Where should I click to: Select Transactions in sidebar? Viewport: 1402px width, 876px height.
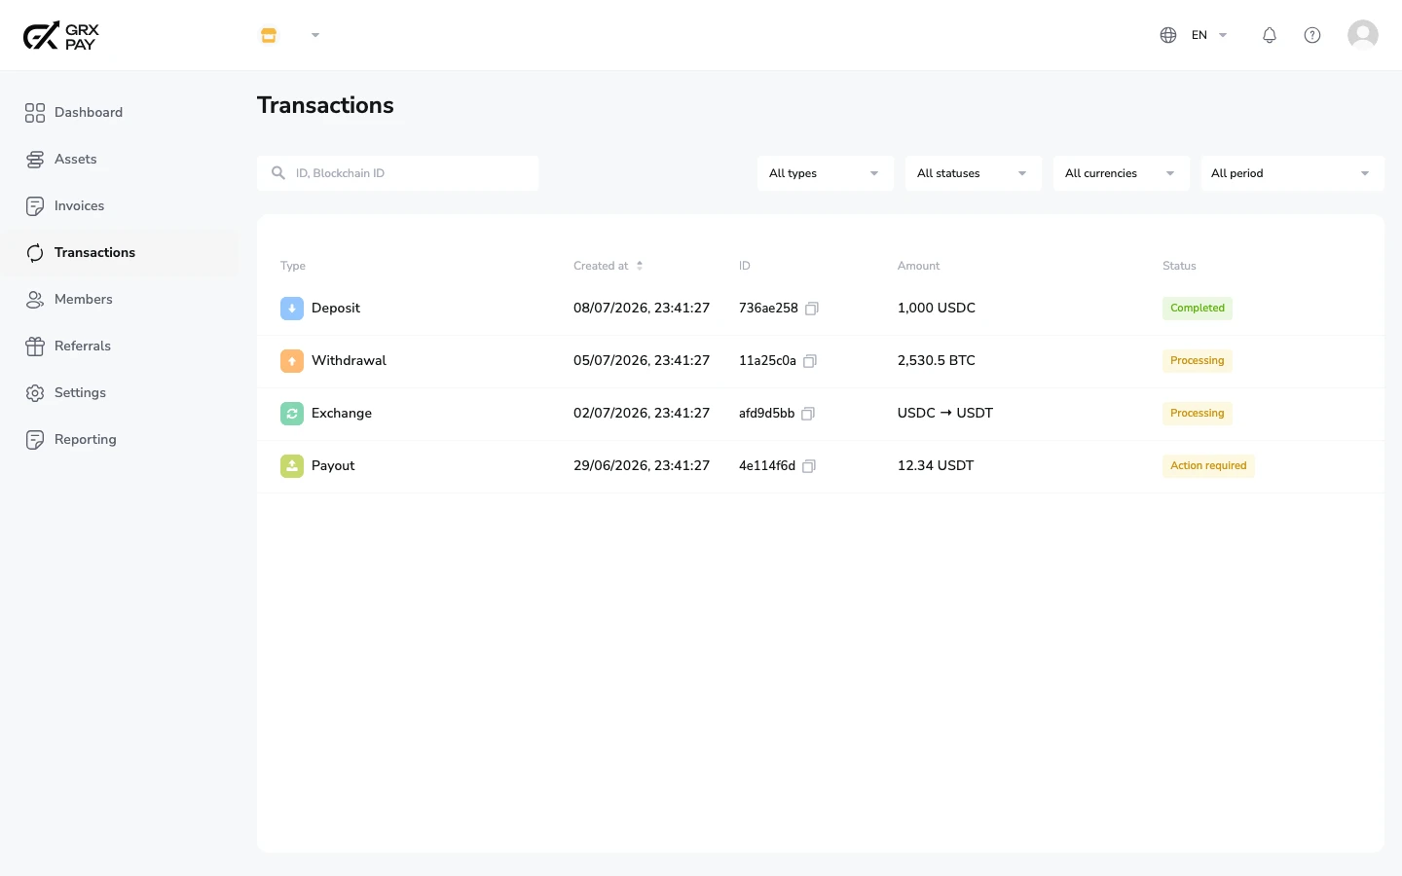click(x=119, y=253)
